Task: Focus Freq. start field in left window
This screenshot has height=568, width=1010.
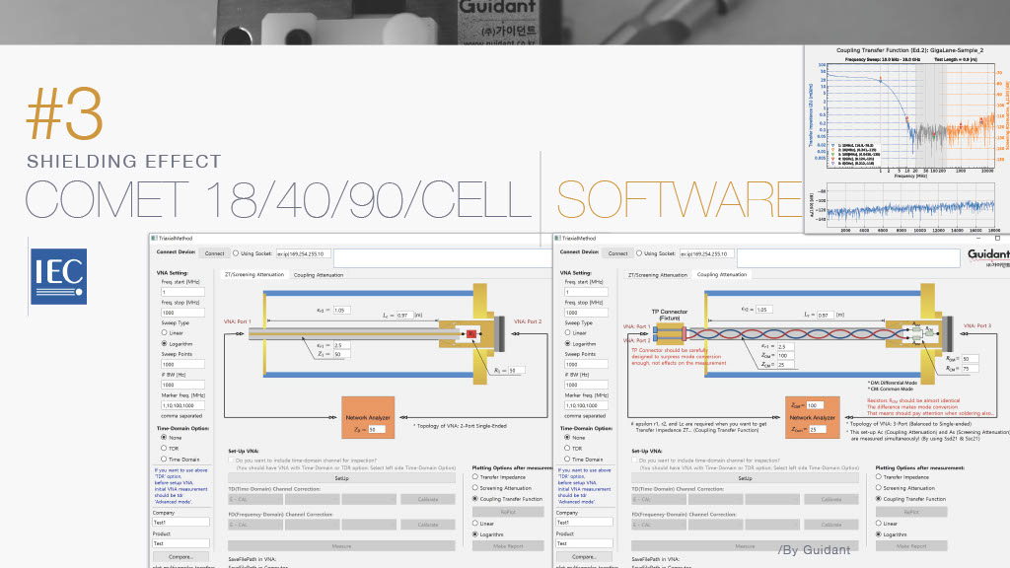Action: 182,292
